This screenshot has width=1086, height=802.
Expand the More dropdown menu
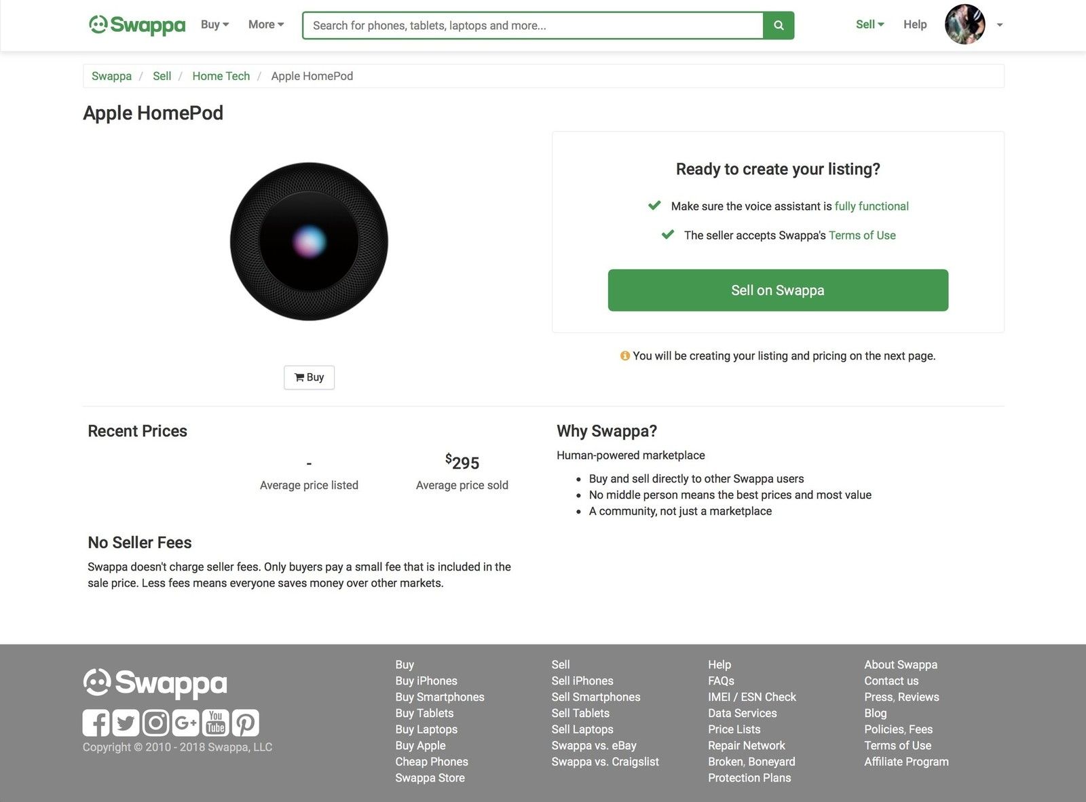[265, 24]
